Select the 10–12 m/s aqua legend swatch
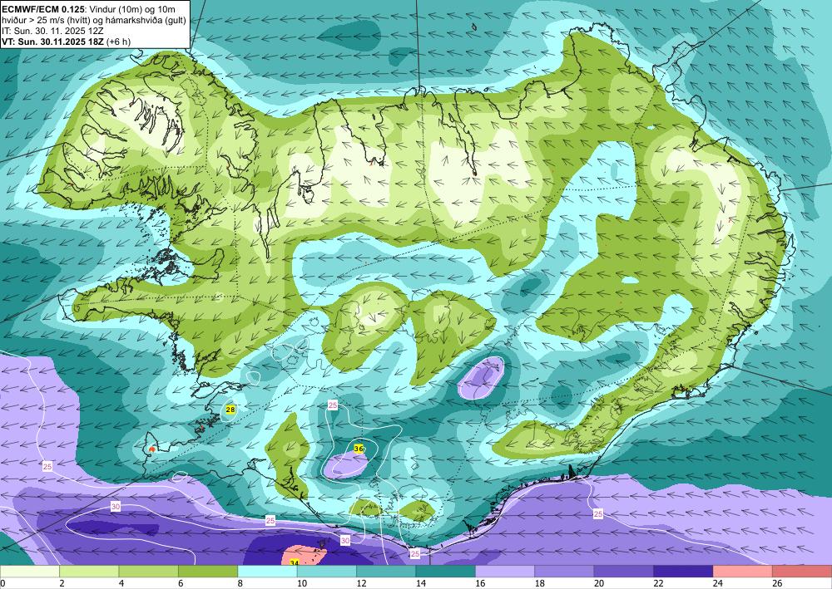Image resolution: width=832 pixels, height=589 pixels. coord(327,572)
